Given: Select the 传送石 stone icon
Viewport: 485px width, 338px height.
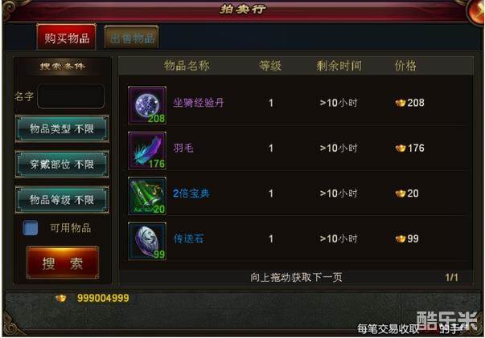Looking at the screenshot, I should pyautogui.click(x=147, y=241).
